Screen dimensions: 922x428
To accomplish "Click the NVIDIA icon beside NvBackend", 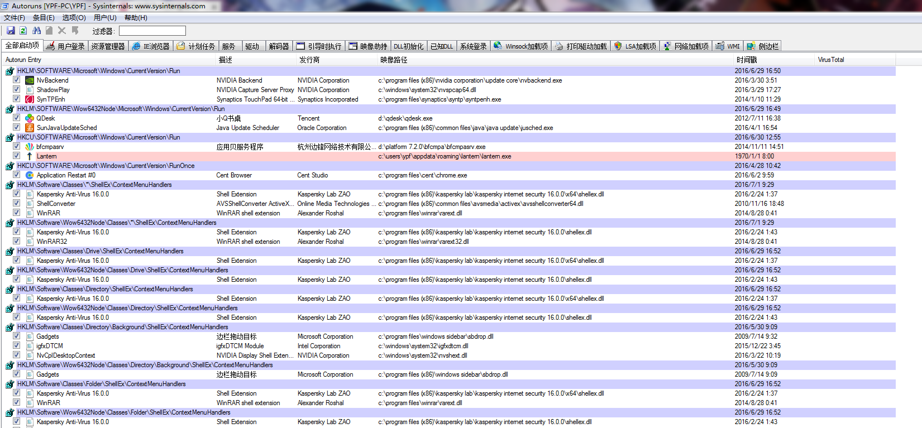I will 30,80.
